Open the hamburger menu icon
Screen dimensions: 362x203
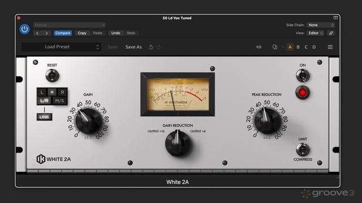pyautogui.click(x=330, y=47)
